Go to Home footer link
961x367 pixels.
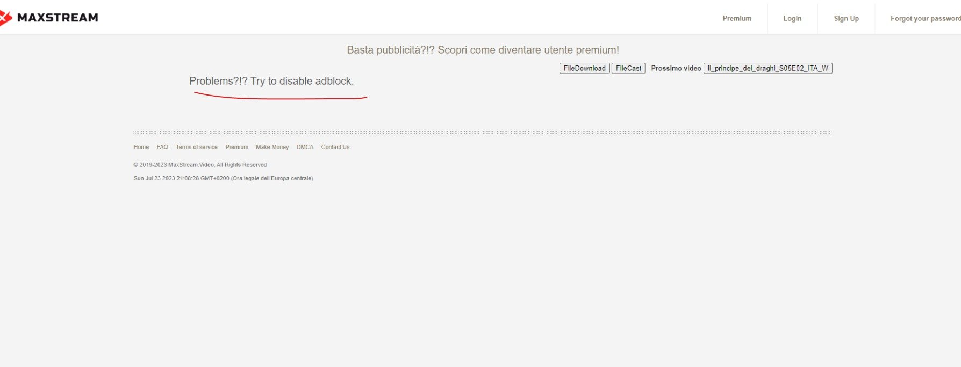pyautogui.click(x=141, y=147)
